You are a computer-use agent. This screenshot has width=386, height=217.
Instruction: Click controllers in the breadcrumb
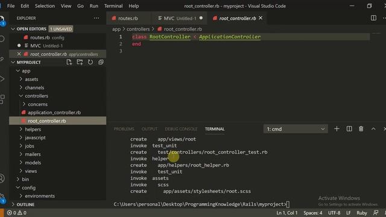(x=138, y=29)
